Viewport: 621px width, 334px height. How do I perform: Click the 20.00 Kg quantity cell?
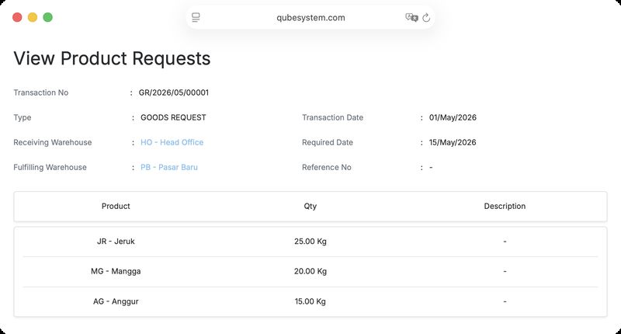[310, 271]
